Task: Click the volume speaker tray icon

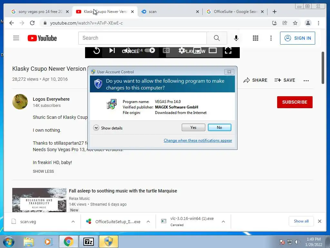Action: coord(297,242)
